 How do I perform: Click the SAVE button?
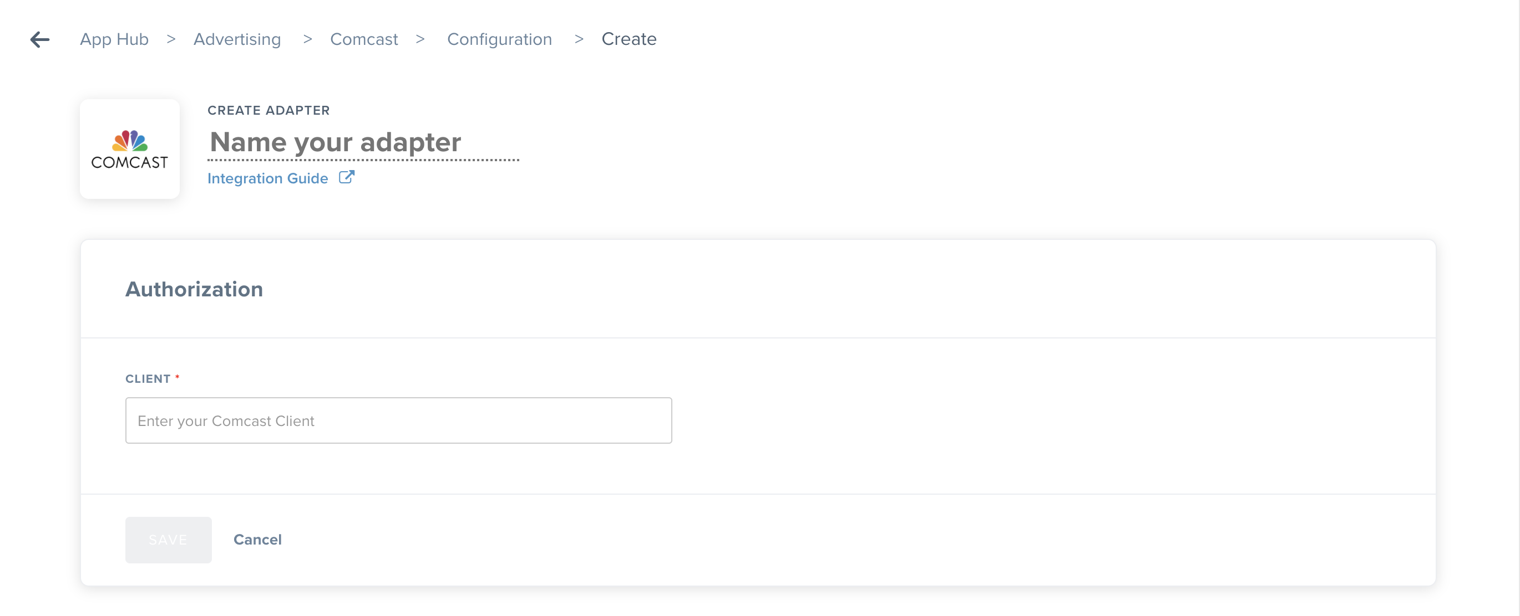click(x=168, y=540)
